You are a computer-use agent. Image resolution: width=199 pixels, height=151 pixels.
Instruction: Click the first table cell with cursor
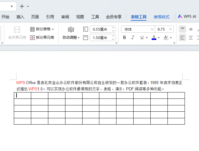pos(23,95)
